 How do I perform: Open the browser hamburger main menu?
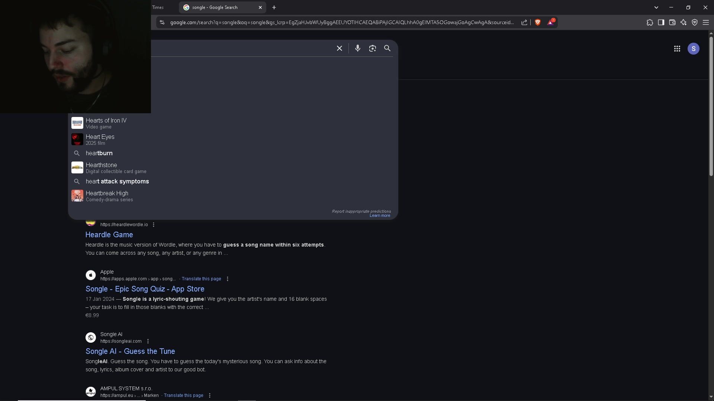click(x=705, y=22)
